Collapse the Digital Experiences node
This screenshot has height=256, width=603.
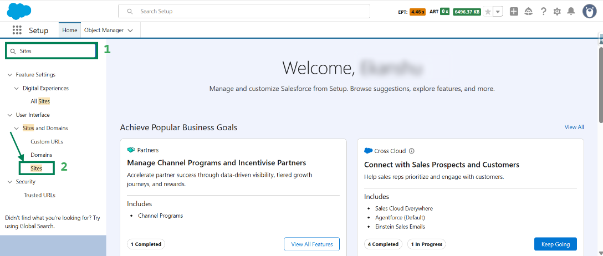[16, 89]
